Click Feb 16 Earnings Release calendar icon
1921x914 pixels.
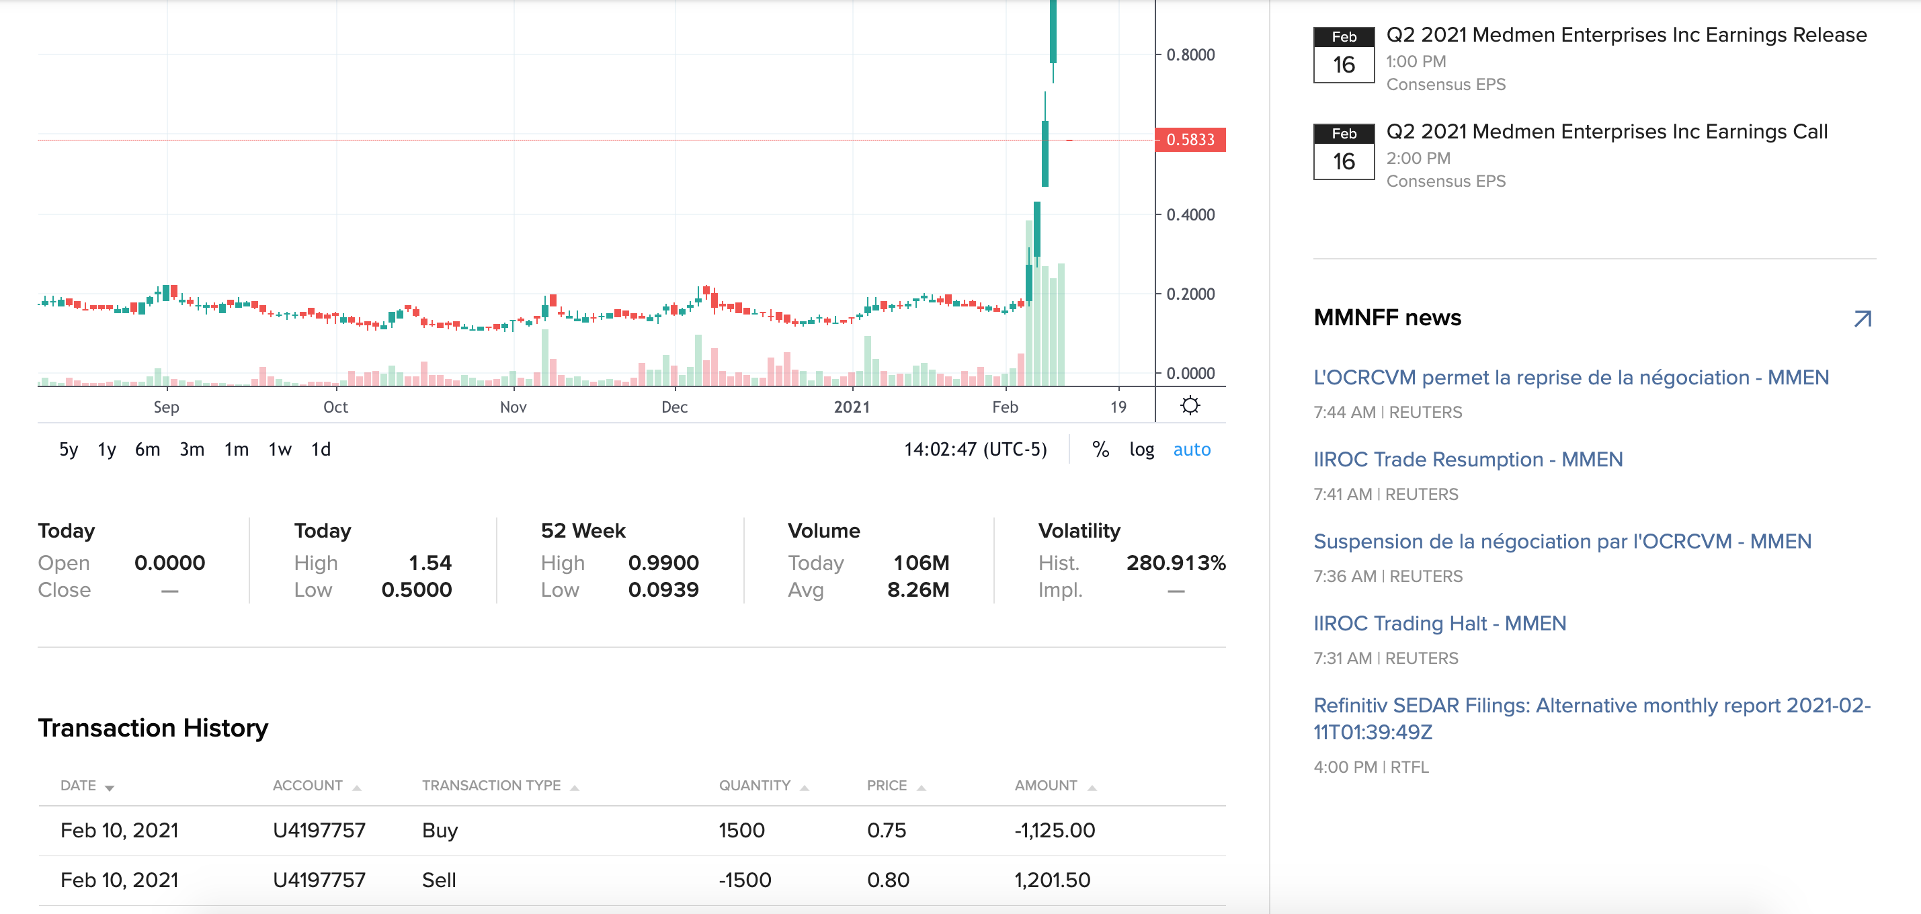tap(1343, 55)
